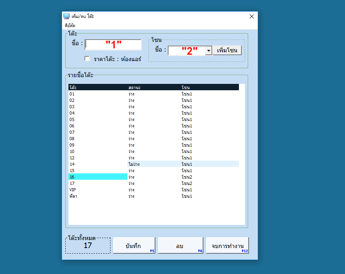Select table row 12
Viewport: 345px width, 274px height.
click(x=154, y=158)
